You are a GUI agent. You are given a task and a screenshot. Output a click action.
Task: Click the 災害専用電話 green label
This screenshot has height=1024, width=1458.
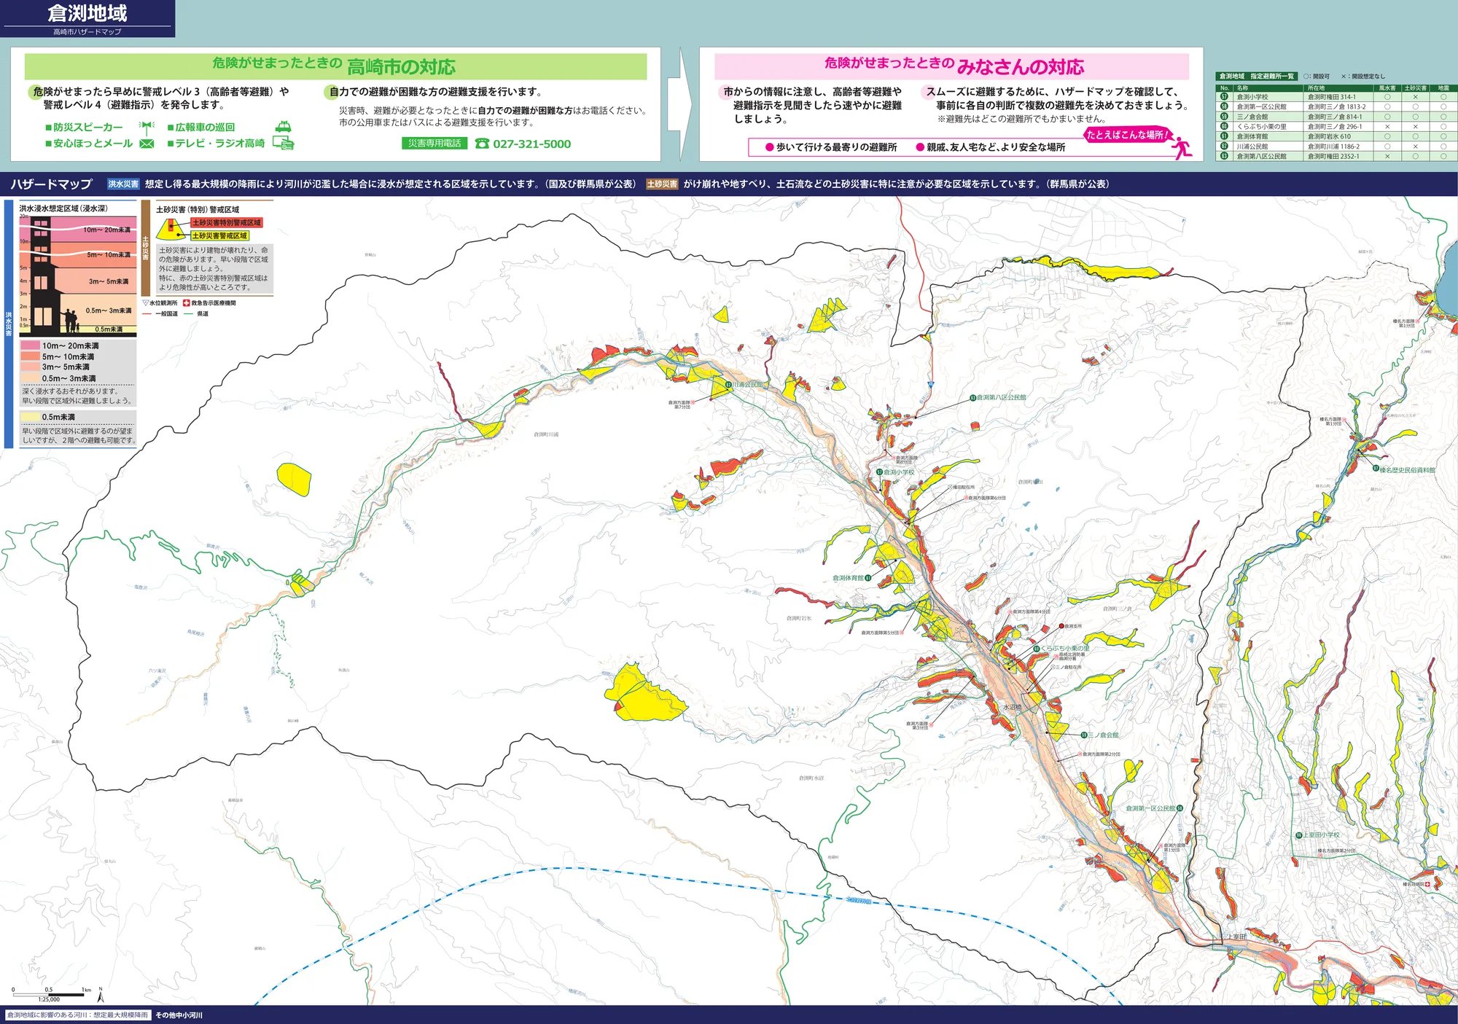(x=434, y=144)
